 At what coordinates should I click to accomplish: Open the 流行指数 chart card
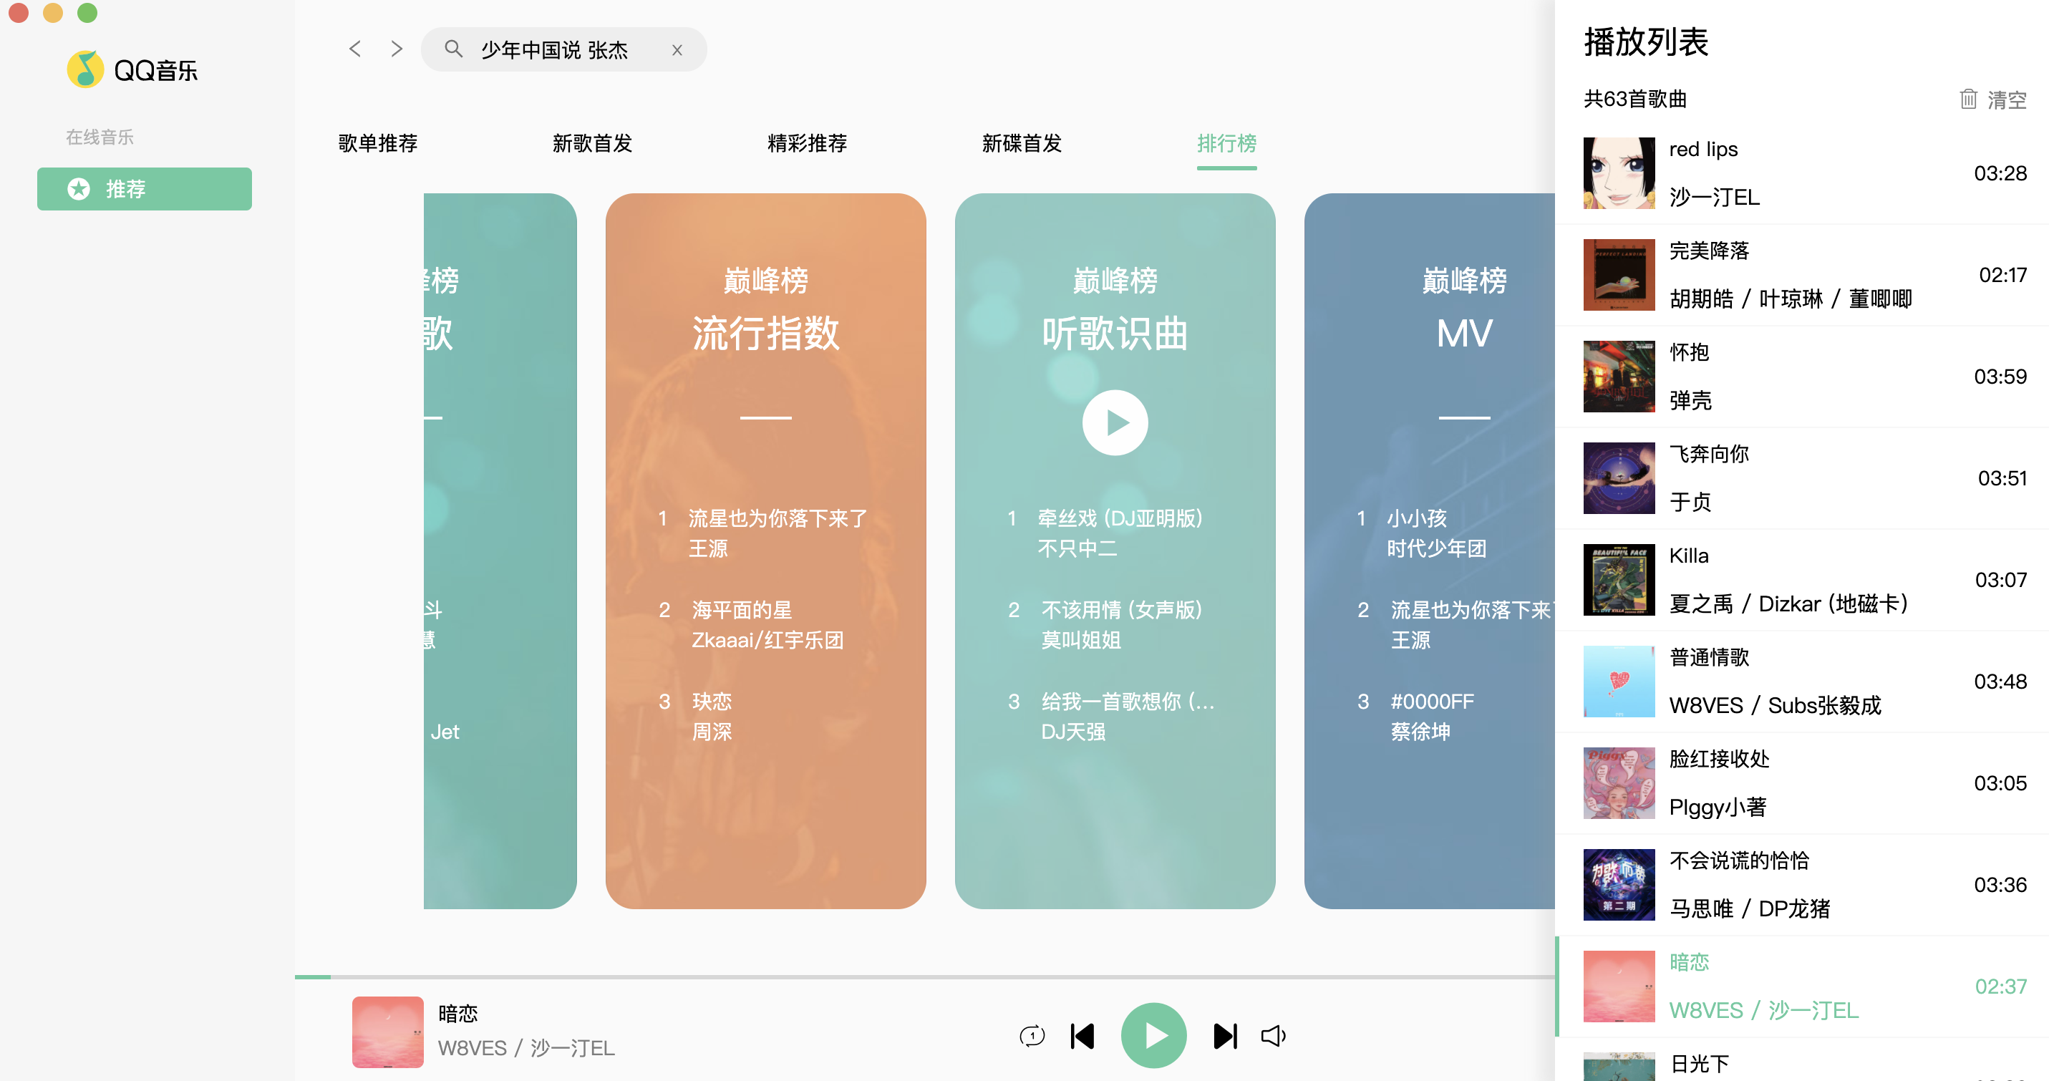(765, 551)
